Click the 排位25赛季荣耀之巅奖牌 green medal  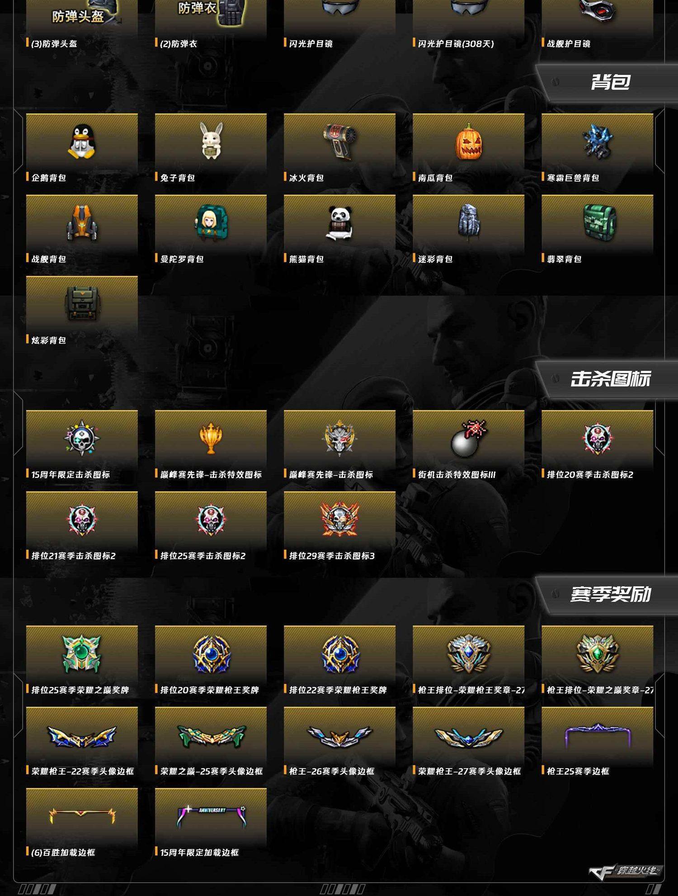[x=82, y=653]
